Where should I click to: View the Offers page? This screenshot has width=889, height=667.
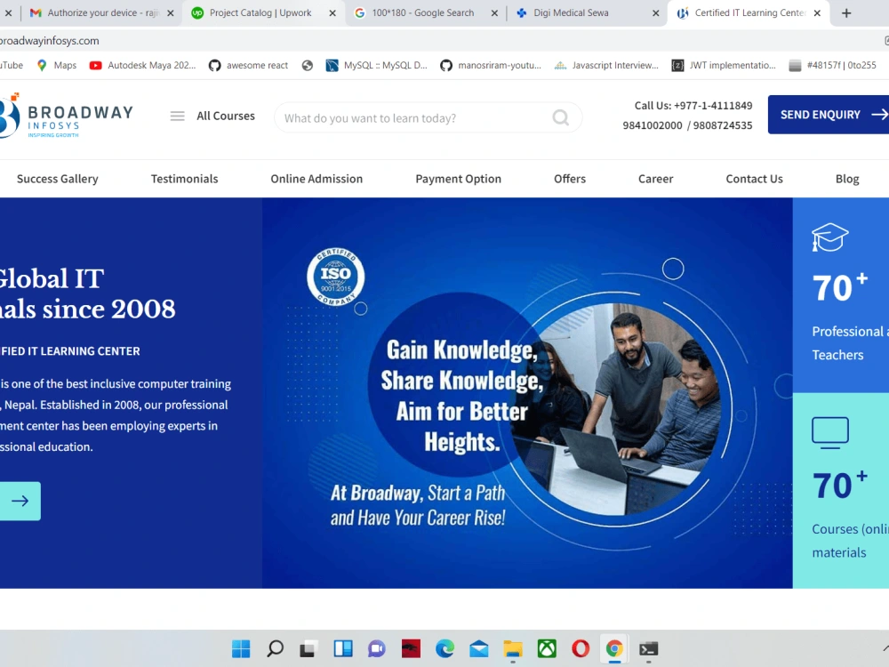coord(570,179)
